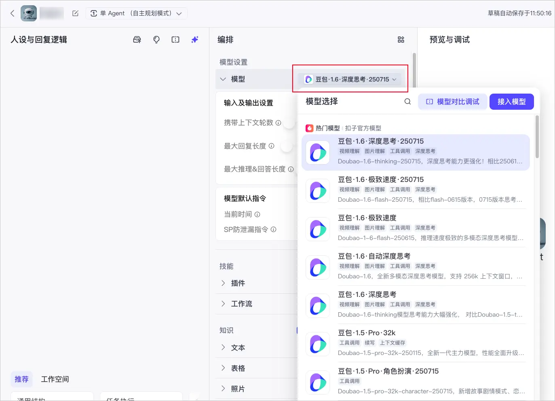Image resolution: width=555 pixels, height=401 pixels.
Task: Open the 豆包·1.6·深度思考·250715 model dropdown
Action: (x=350, y=79)
